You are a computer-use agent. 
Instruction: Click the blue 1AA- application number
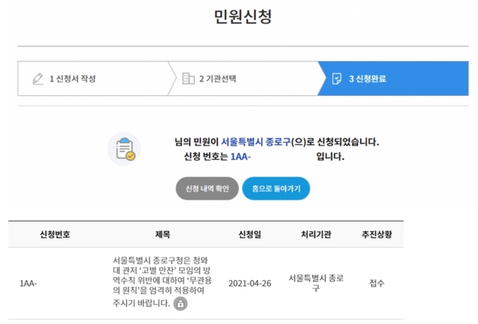click(x=241, y=156)
